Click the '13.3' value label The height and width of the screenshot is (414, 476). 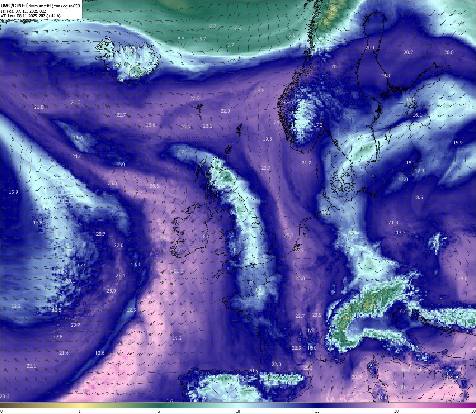pyautogui.click(x=135, y=265)
